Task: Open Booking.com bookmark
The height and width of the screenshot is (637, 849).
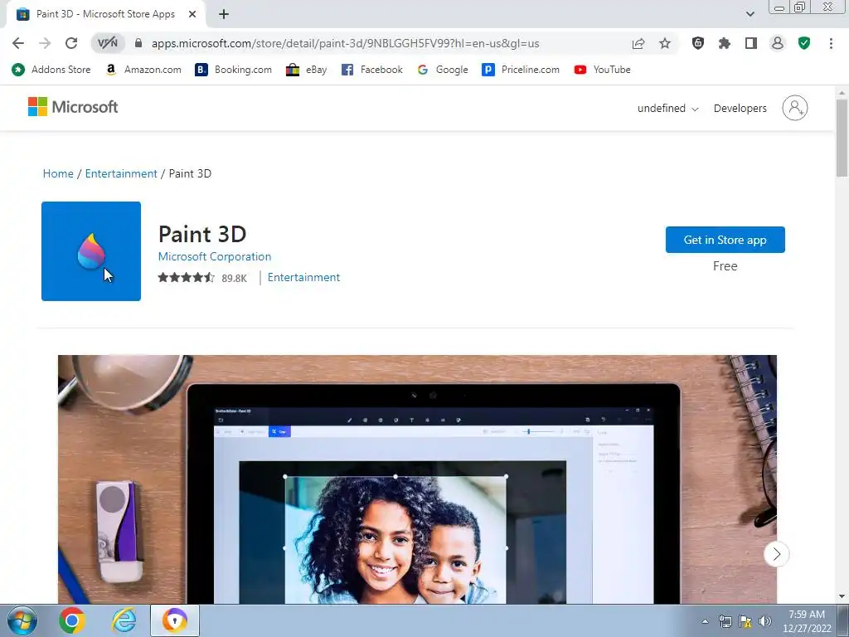Action: pos(233,70)
